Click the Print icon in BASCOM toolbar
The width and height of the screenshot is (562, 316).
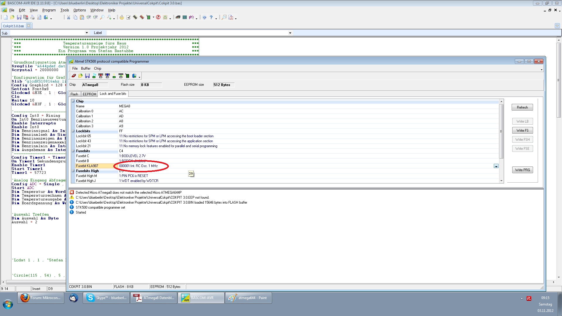click(32, 18)
